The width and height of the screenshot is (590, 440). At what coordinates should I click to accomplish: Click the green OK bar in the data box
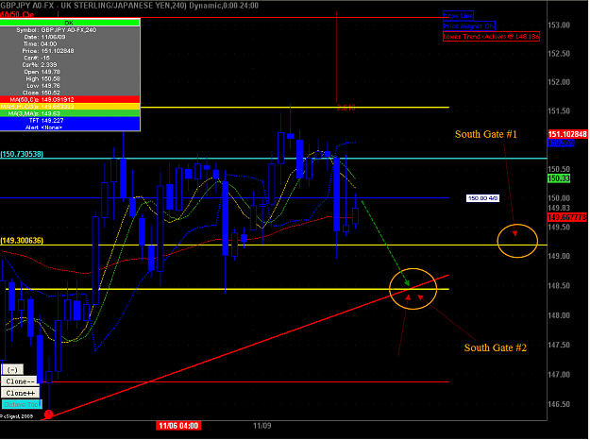pos(70,23)
